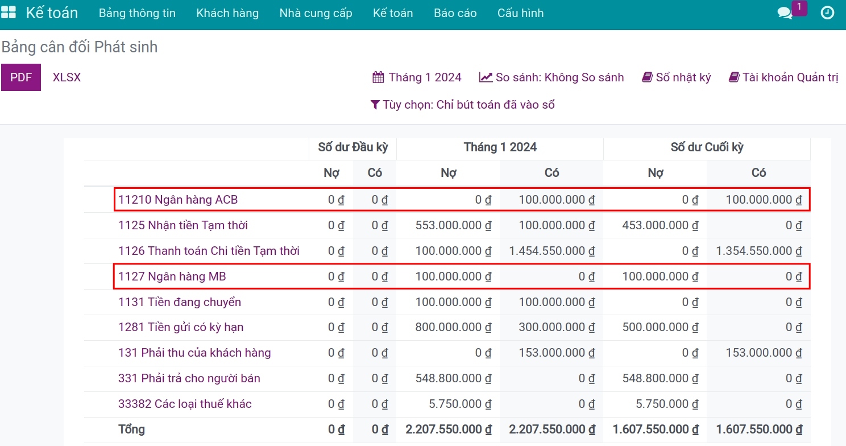Open the Tháng 1 2024 date filter
This screenshot has height=446, width=846.
(417, 77)
